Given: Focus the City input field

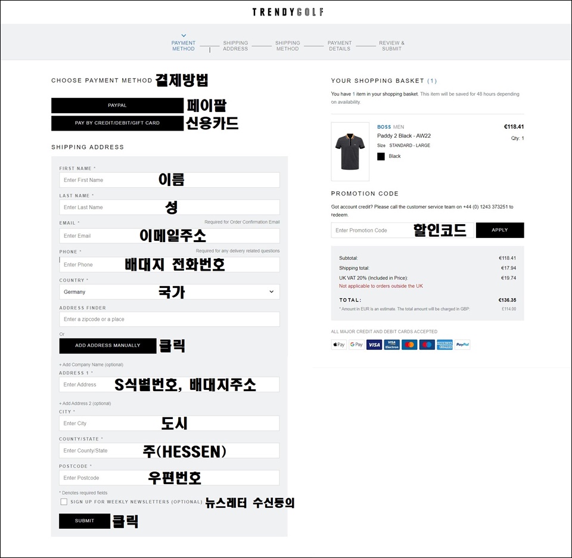Looking at the screenshot, I should [169, 423].
